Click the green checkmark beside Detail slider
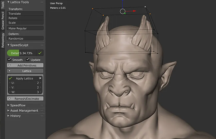 click(x=40, y=53)
